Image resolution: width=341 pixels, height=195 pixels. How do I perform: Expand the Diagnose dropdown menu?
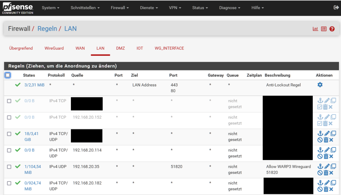point(229,7)
